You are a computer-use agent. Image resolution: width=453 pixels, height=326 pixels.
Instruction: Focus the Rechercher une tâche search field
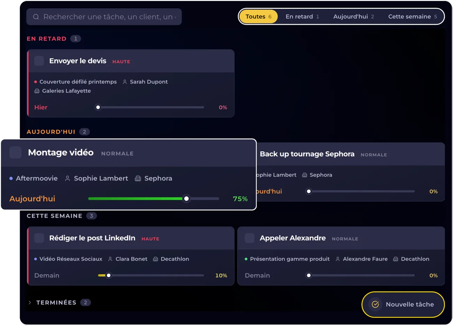point(104,17)
